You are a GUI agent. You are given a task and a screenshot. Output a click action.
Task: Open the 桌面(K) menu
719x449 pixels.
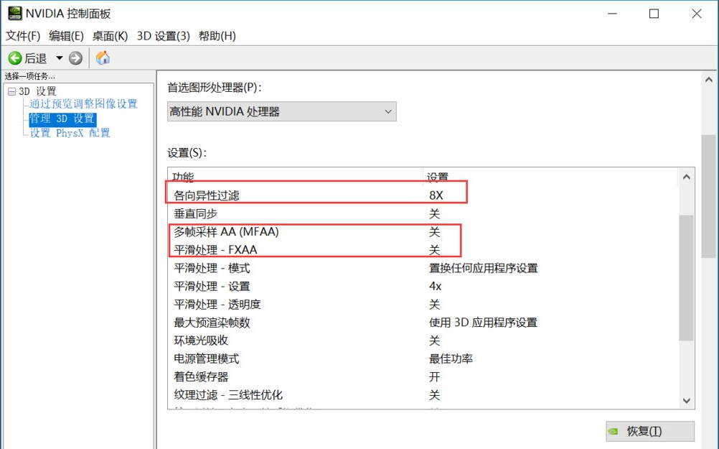[110, 36]
